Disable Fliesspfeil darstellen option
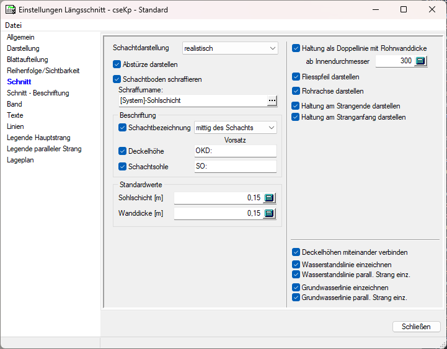Image resolution: width=447 pixels, height=349 pixels. (x=296, y=77)
